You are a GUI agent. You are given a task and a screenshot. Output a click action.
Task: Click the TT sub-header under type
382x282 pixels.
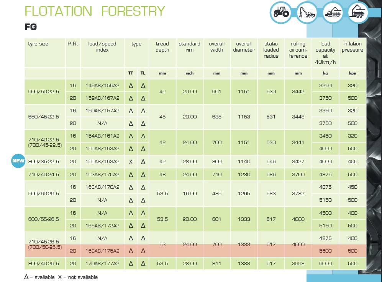pos(131,73)
